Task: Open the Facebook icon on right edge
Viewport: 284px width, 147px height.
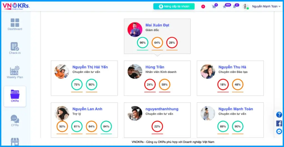Action: coord(279,123)
